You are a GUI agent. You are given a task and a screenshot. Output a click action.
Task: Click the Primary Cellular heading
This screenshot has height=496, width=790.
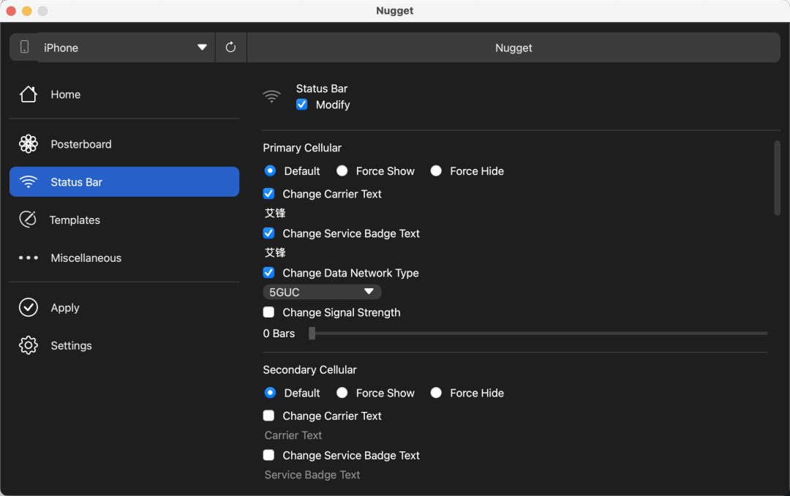pyautogui.click(x=302, y=148)
